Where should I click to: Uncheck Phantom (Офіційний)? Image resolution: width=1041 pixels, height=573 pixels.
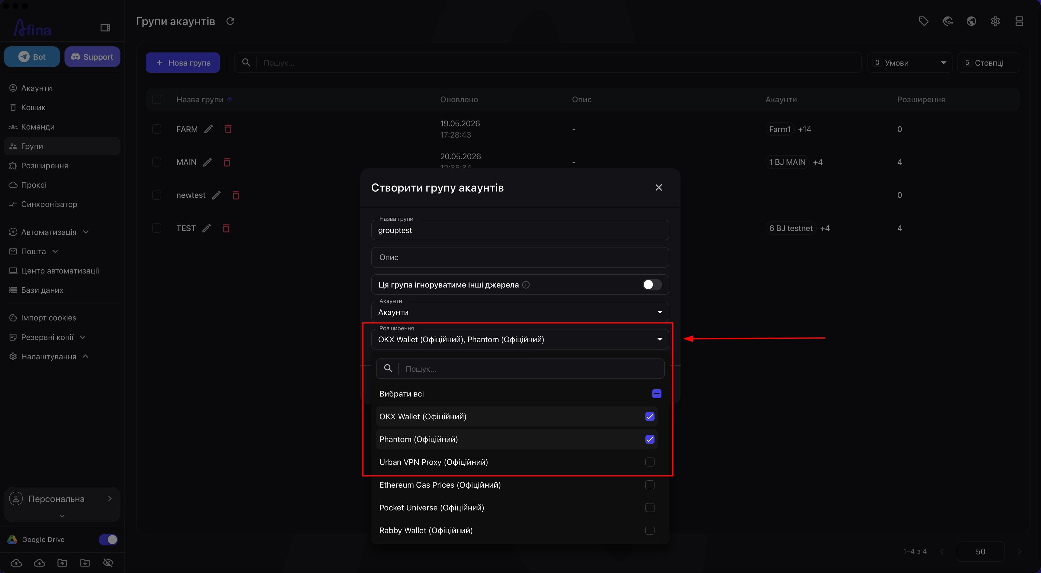[650, 439]
